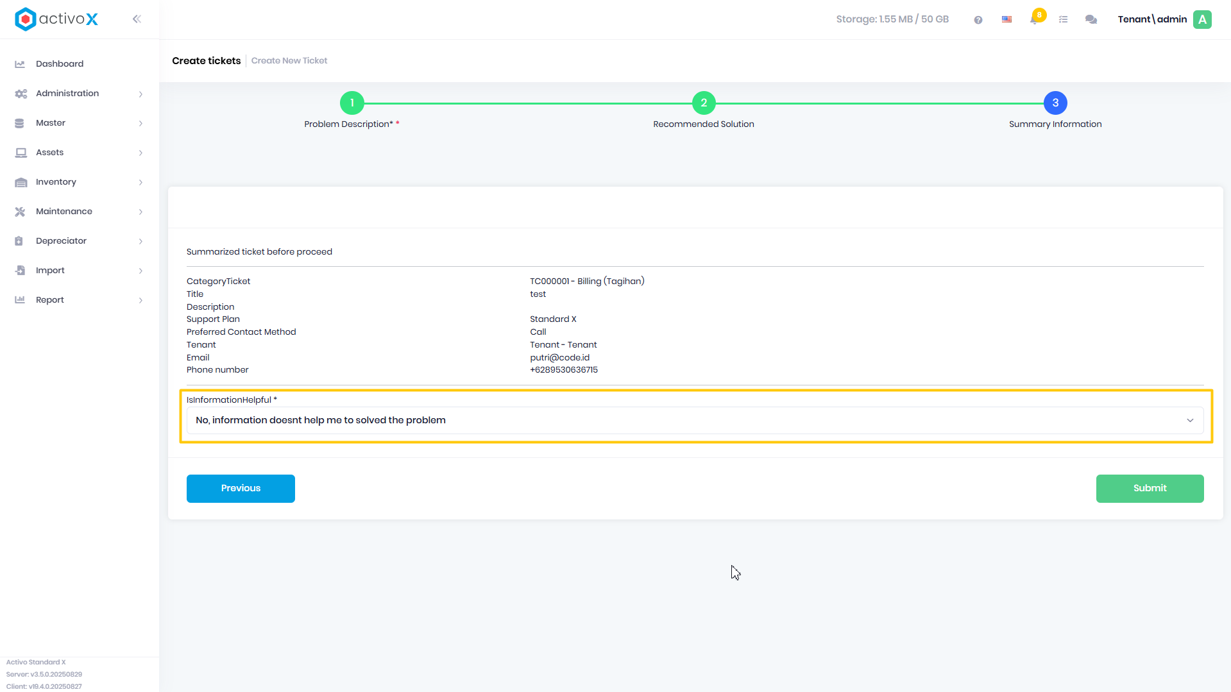The image size is (1231, 692).
Task: Click the Dashboard chart icon
Action: 20,64
